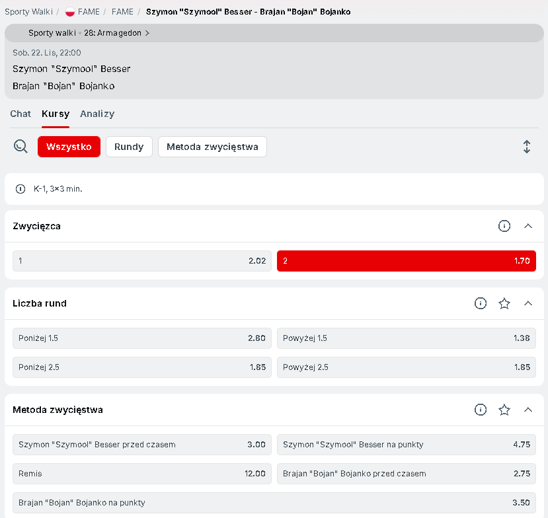Click the K-1 rules info icon

coord(20,189)
